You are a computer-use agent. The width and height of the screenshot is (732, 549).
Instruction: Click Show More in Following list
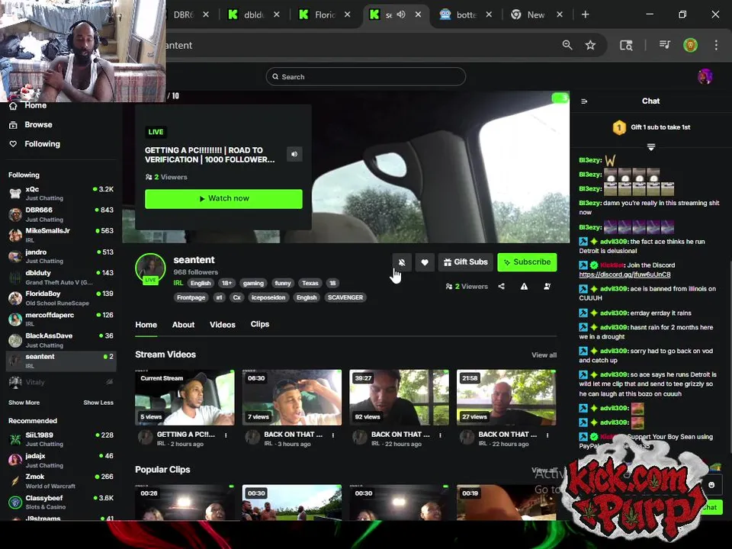(24, 403)
